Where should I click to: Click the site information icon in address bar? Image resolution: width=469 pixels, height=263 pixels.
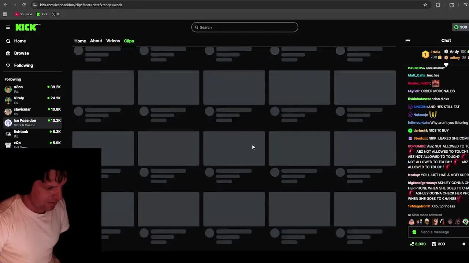coord(34,5)
